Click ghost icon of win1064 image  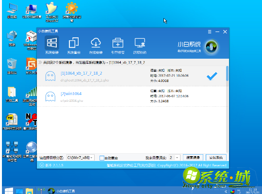coord(50,97)
